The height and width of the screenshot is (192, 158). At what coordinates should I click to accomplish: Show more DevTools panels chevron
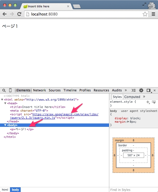(126, 90)
